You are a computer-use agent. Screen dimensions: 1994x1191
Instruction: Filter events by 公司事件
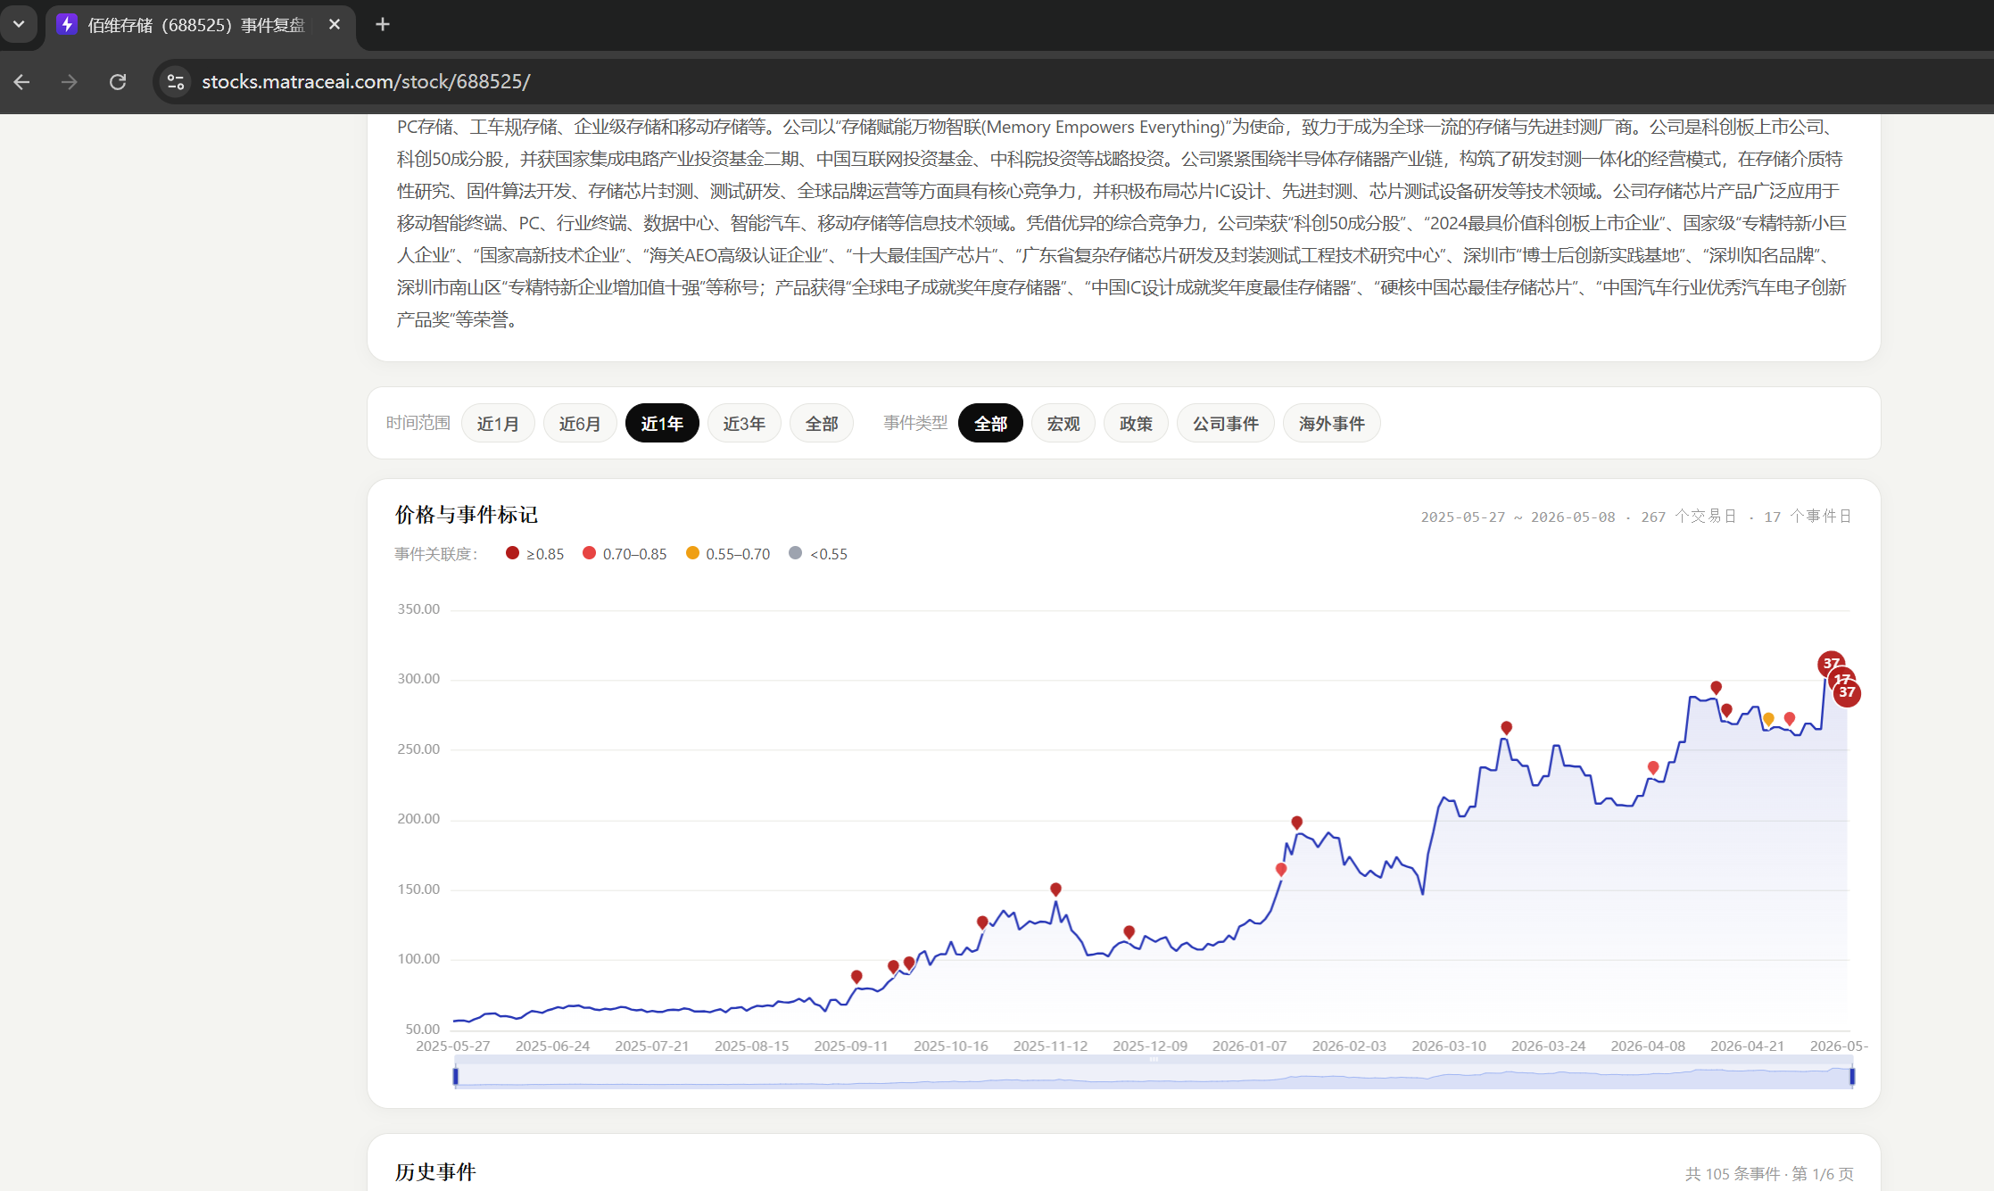click(x=1226, y=424)
